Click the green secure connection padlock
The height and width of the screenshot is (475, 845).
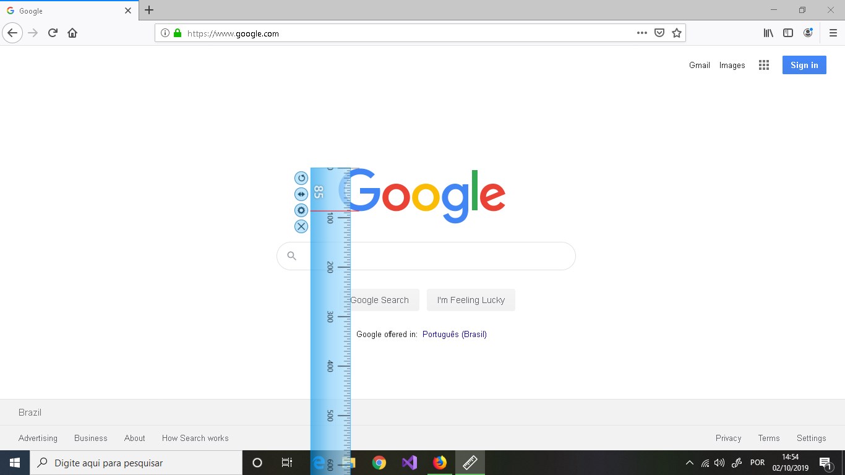(x=178, y=33)
